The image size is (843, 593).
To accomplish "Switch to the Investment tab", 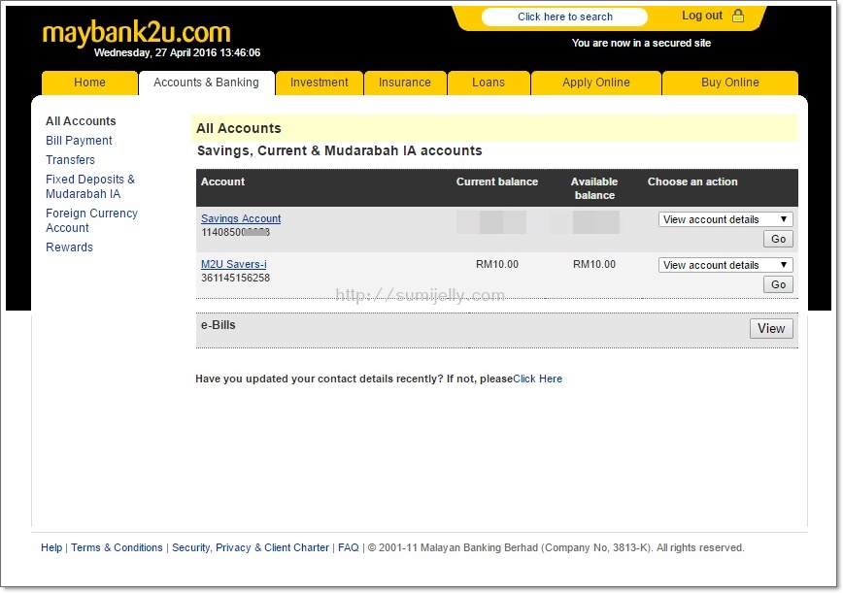I will 320,82.
